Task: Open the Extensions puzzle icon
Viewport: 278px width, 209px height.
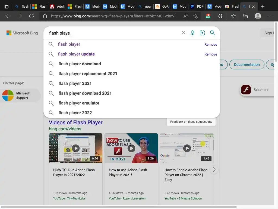Action: [x=220, y=16]
